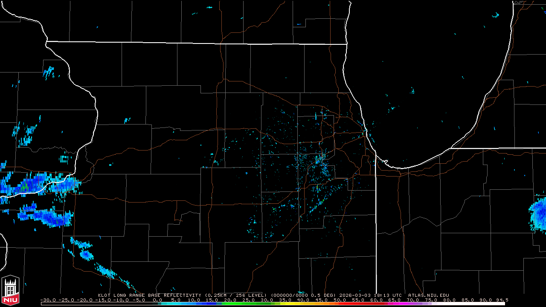The width and height of the screenshot is (546, 307).
Task: Click the isolated echo dot in mid-lake
Action: [412, 91]
